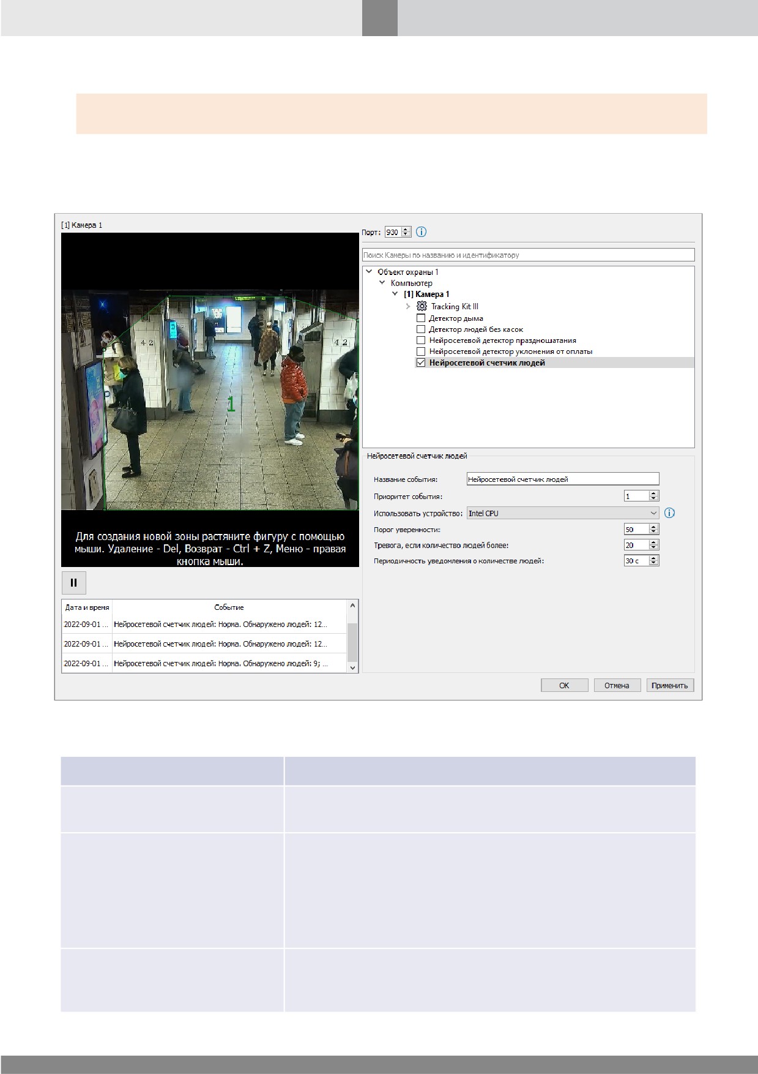The image size is (758, 1074).
Task: Click the event log scrollbar thumb
Action: (x=352, y=642)
